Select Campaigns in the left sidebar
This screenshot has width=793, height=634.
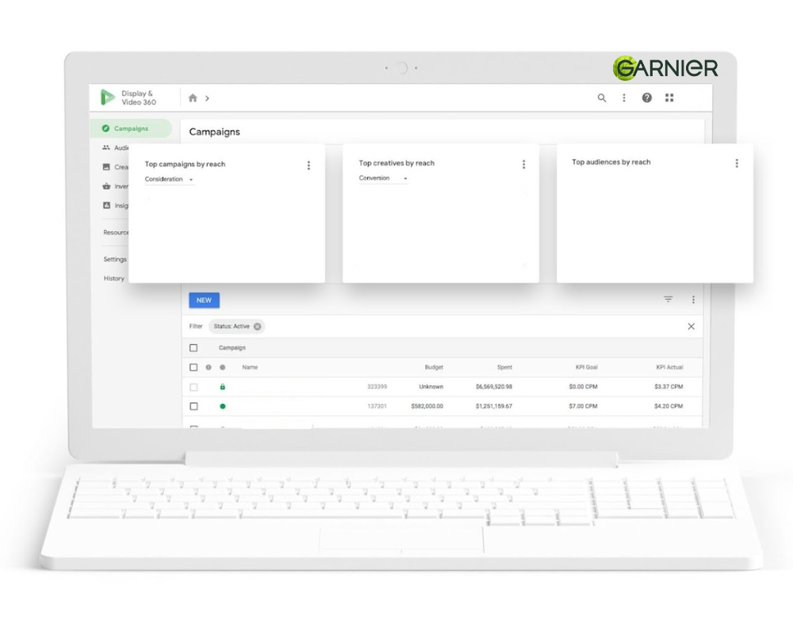pyautogui.click(x=131, y=128)
